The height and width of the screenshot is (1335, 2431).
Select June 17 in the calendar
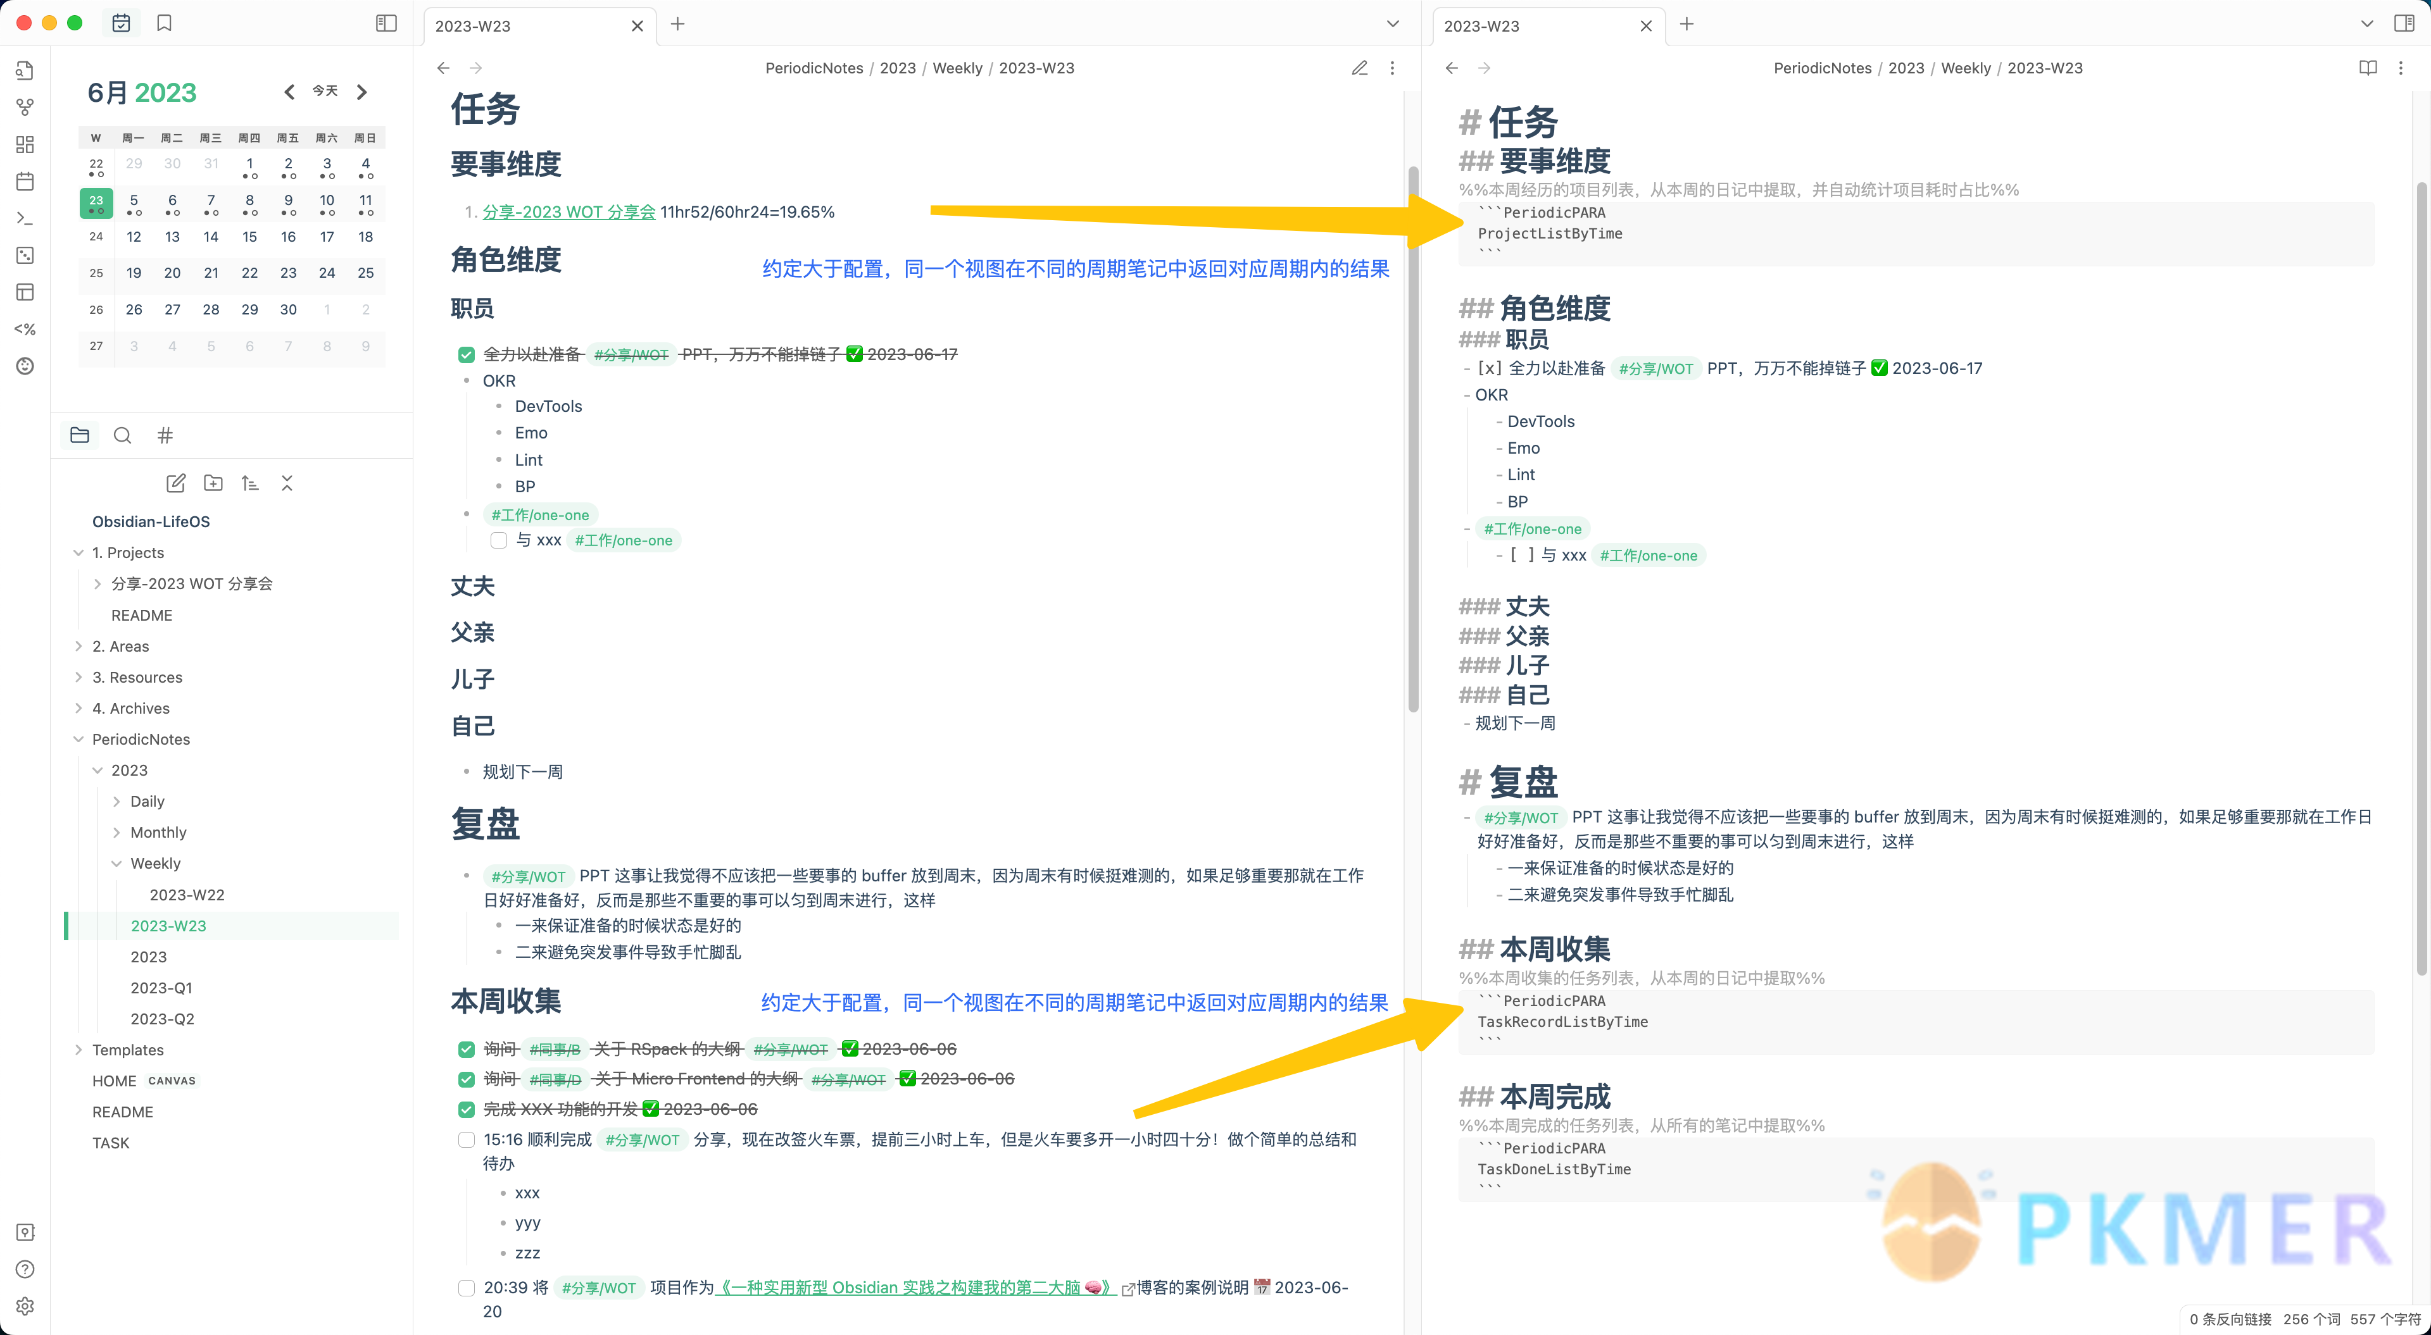click(x=327, y=237)
